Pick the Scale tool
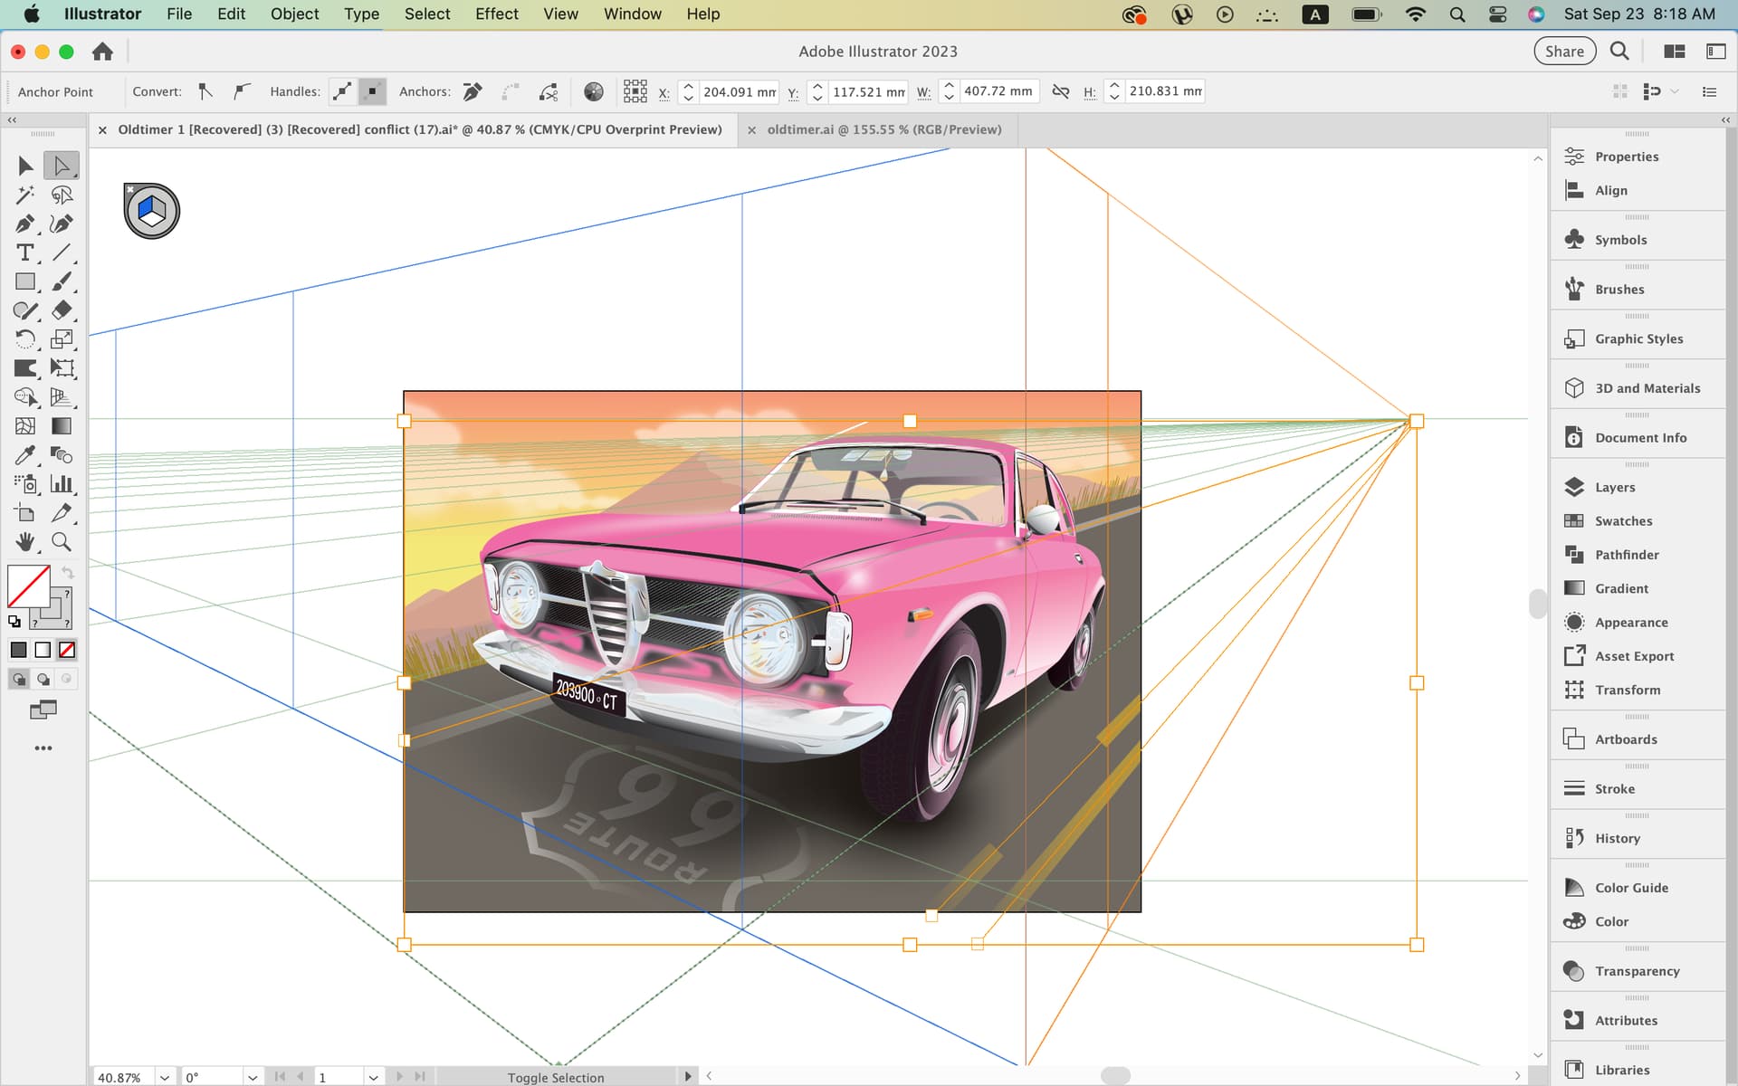 pyautogui.click(x=62, y=339)
